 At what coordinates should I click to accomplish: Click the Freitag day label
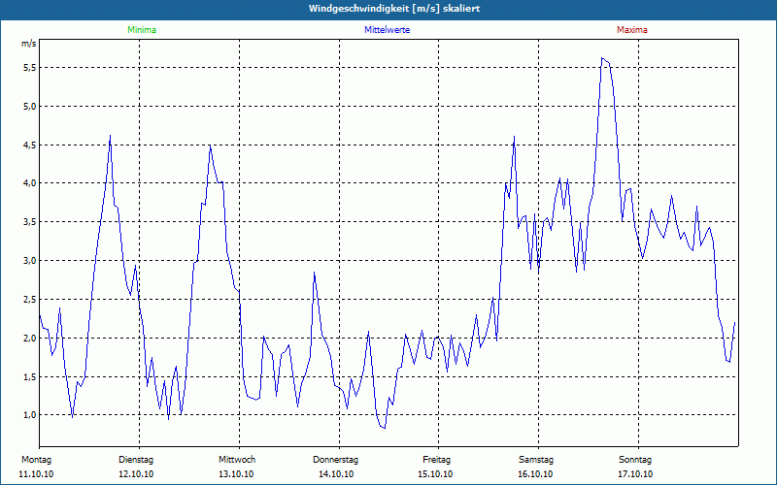pos(436,460)
